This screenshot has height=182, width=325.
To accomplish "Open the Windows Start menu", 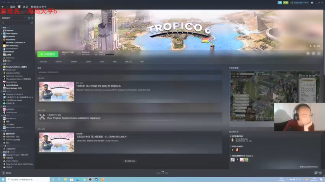I will point(3,180).
